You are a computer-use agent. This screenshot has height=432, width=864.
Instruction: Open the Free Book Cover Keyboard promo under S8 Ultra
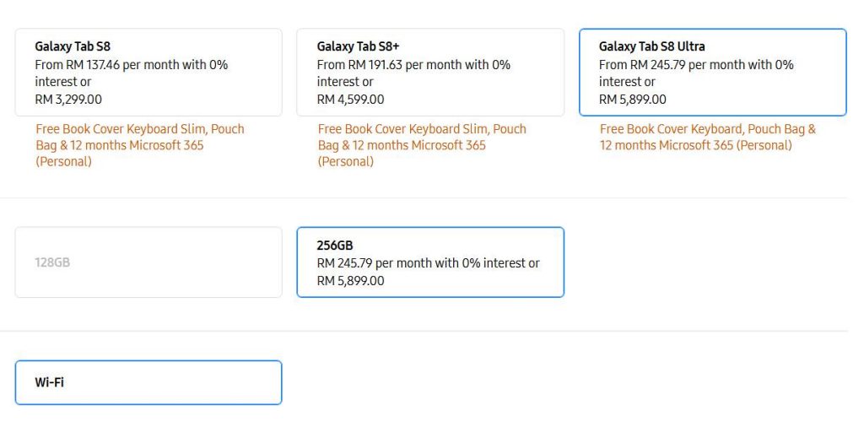tap(708, 138)
